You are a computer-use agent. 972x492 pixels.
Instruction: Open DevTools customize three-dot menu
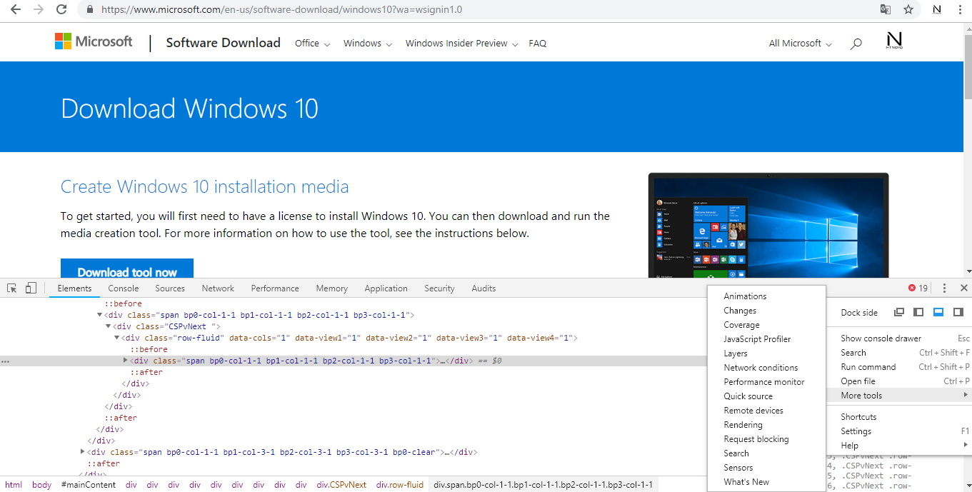(944, 288)
